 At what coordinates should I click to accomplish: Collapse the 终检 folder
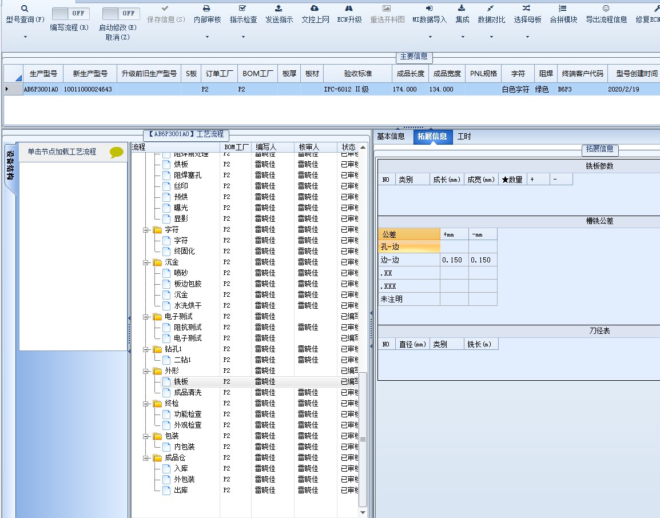tap(146, 404)
